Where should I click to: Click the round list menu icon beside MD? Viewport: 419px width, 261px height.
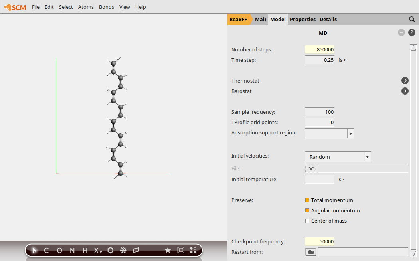pos(401,33)
